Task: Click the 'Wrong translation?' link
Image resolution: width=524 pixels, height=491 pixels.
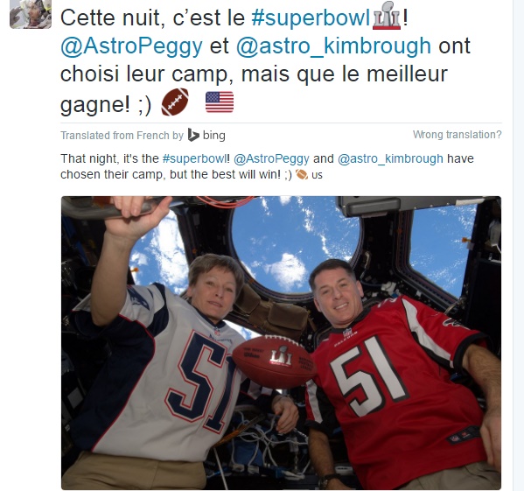Action: tap(458, 135)
